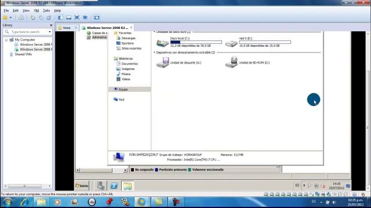Image resolution: width=371 pixels, height=208 pixels.
Task: Open the Edit menu
Action: coord(16,10)
